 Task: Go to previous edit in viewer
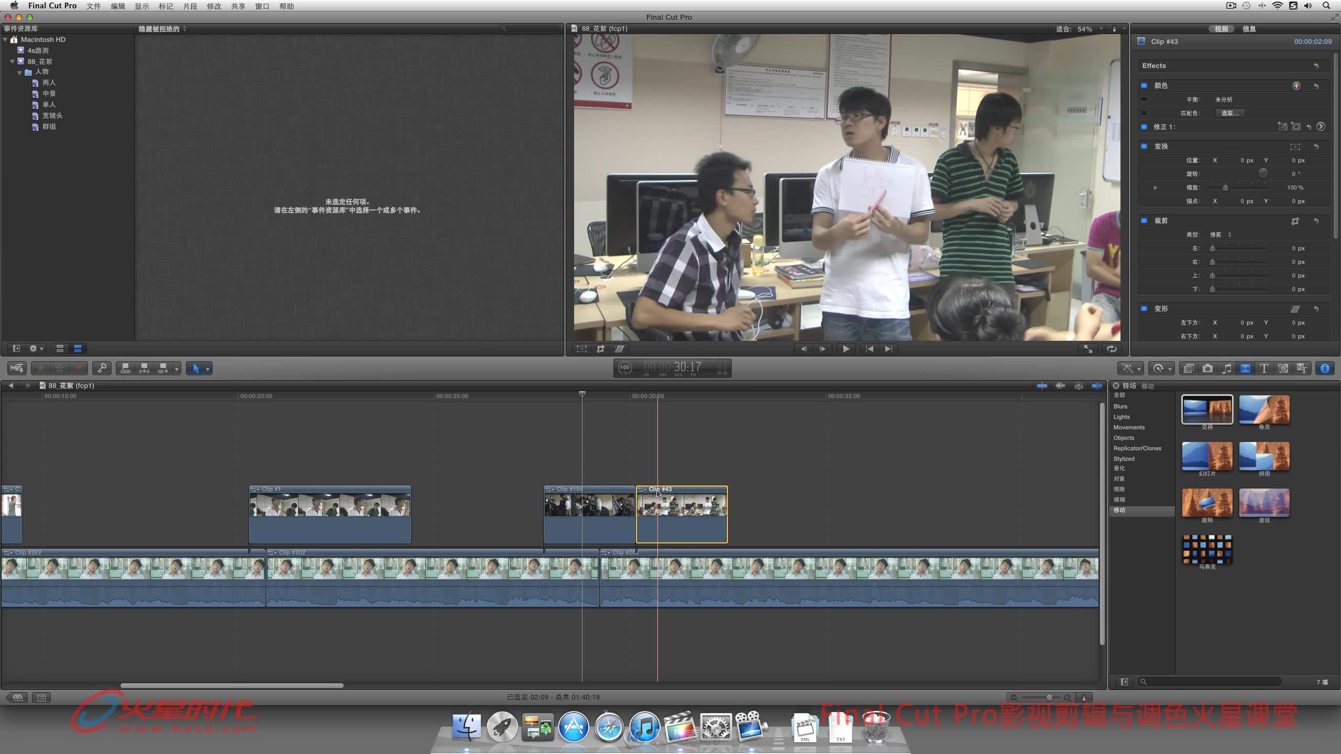point(870,349)
